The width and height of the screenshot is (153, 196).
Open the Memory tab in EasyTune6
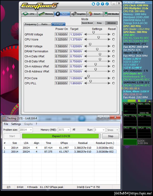tap(46, 14)
